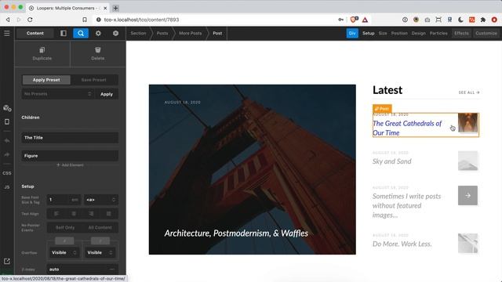Viewport: 502px width, 282px height.
Task: Click the Do More. Work Less. thumbnail
Action: pyautogui.click(x=467, y=244)
